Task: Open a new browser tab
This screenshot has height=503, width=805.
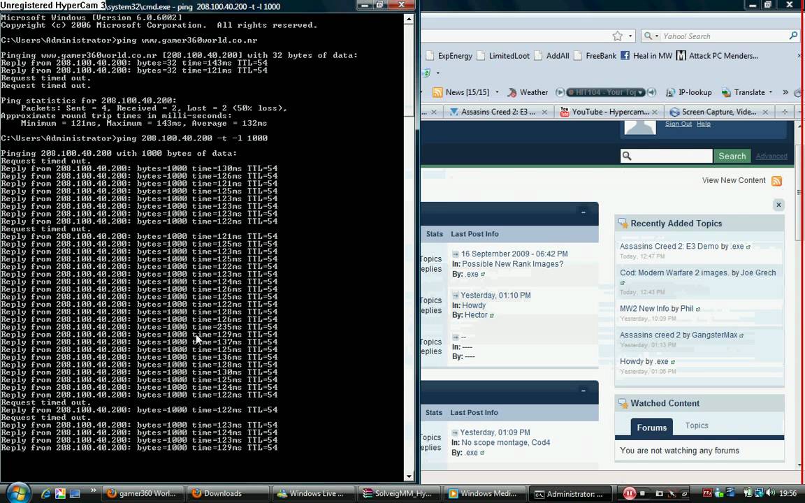Action: pyautogui.click(x=785, y=112)
